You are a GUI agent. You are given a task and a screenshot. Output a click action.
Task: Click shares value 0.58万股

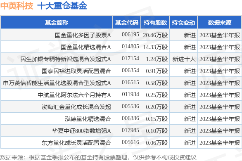pos(157,83)
